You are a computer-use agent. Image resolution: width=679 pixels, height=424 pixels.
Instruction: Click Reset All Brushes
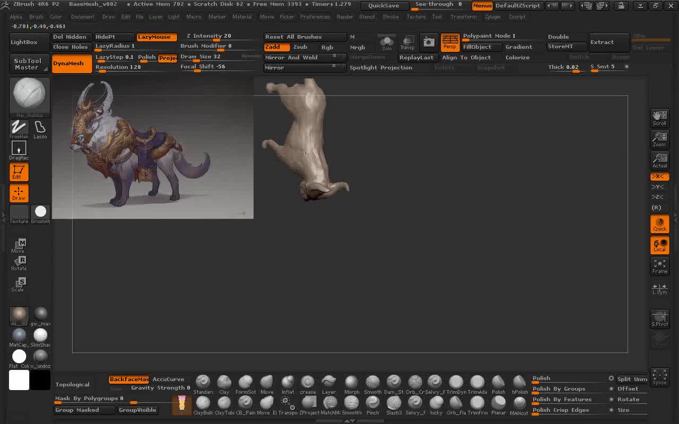pos(305,37)
